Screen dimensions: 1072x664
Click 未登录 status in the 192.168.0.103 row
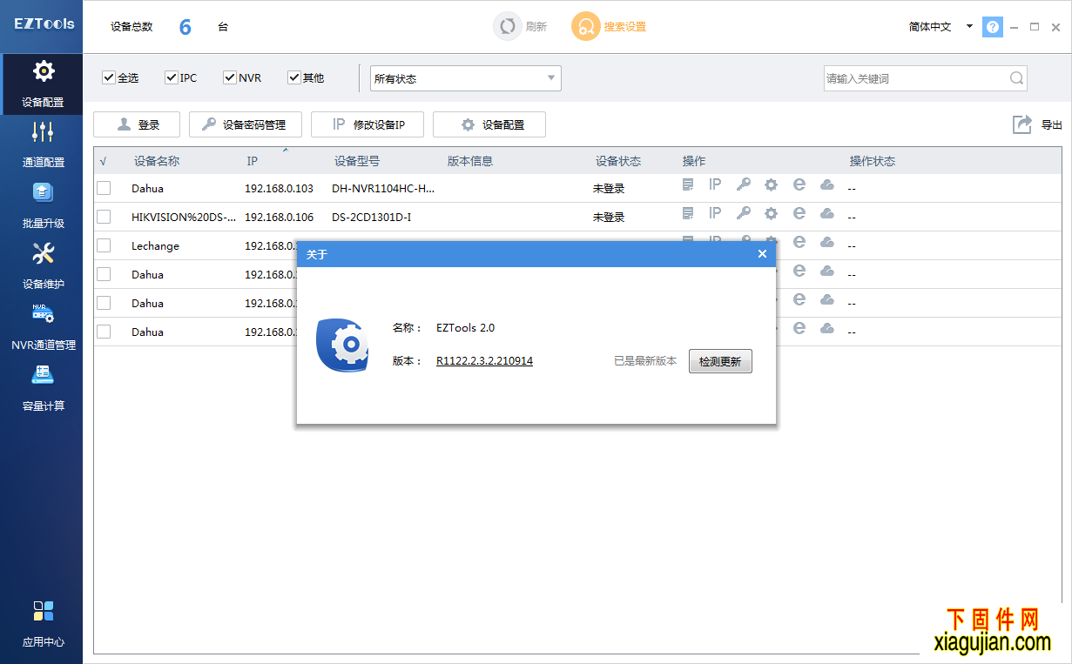coord(609,188)
